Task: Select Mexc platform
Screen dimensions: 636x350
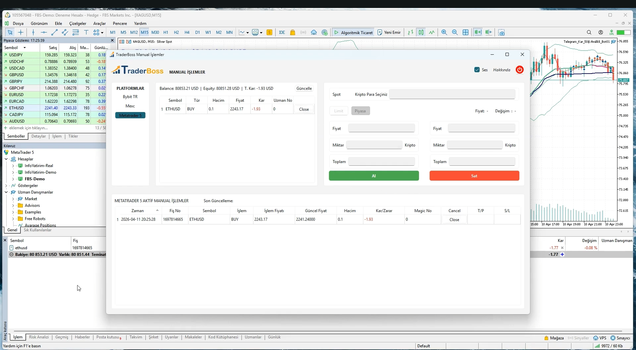Action: [130, 106]
